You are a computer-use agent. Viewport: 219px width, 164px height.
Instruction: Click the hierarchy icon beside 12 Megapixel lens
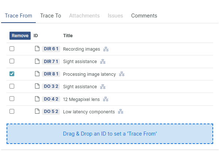click(106, 99)
